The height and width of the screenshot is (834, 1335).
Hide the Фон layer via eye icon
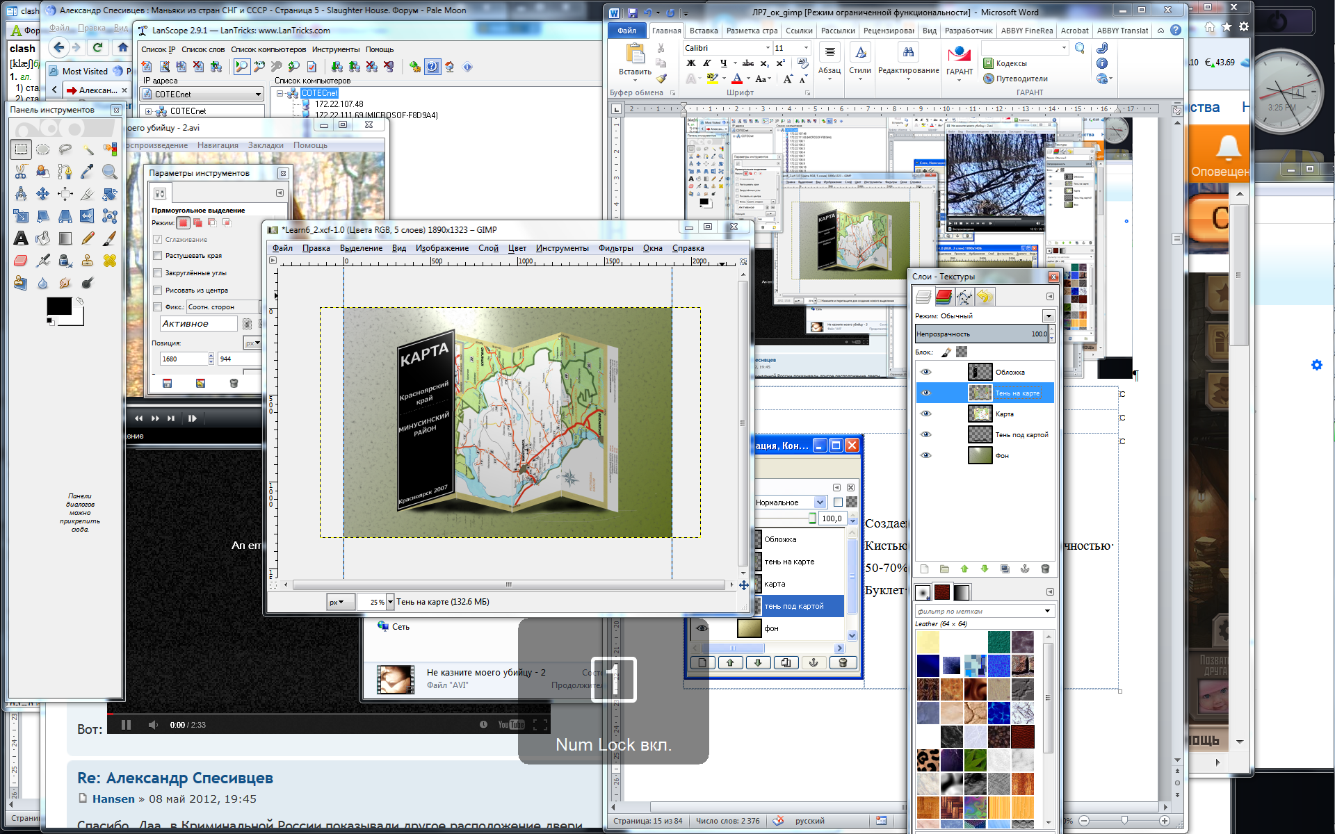[925, 456]
